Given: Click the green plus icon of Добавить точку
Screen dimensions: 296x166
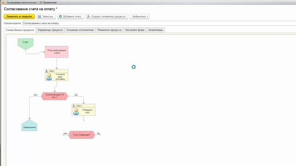Looking at the screenshot, I should [x=61, y=17].
